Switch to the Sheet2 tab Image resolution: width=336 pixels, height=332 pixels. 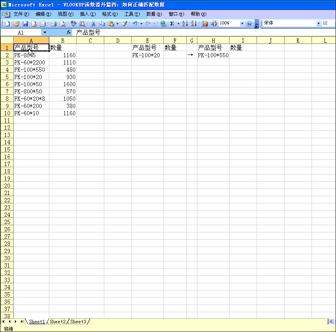(x=58, y=322)
